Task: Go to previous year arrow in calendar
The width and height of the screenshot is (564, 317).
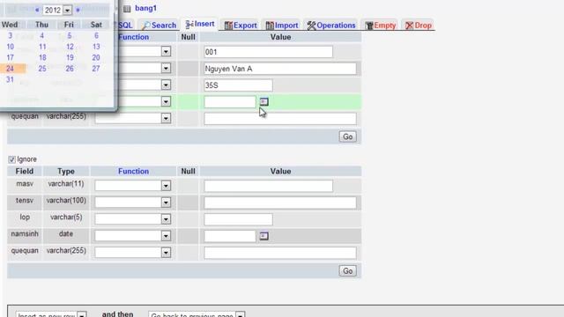Action: (37, 10)
